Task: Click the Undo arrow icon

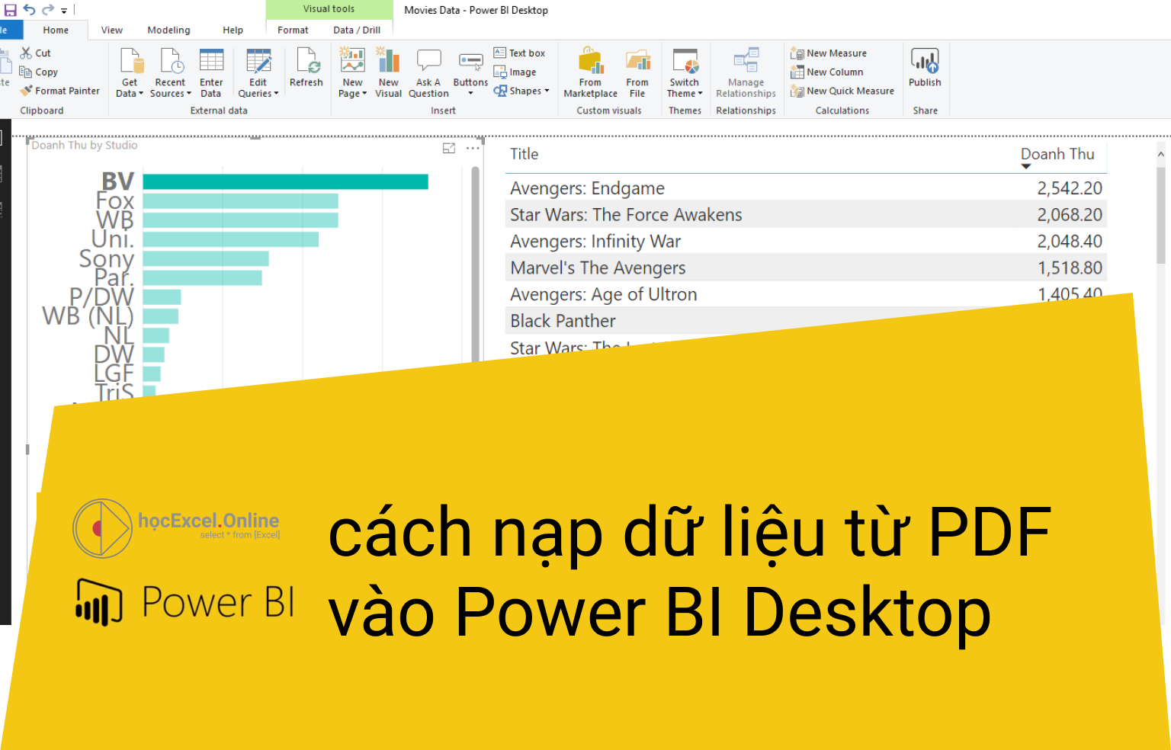Action: point(29,10)
